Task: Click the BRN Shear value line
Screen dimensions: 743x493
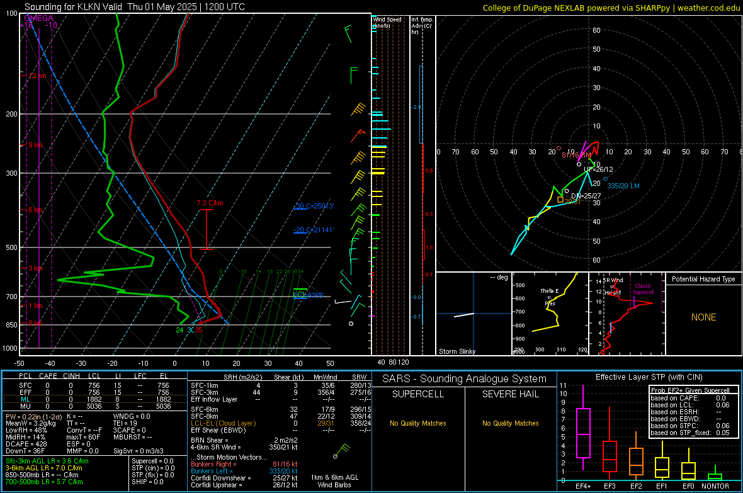Action: click(244, 440)
